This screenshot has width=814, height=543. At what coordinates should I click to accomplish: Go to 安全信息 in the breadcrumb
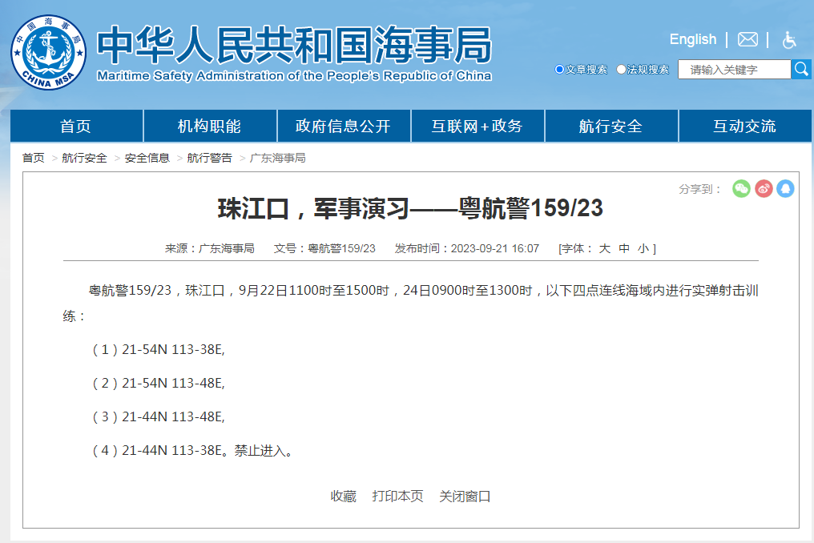147,158
